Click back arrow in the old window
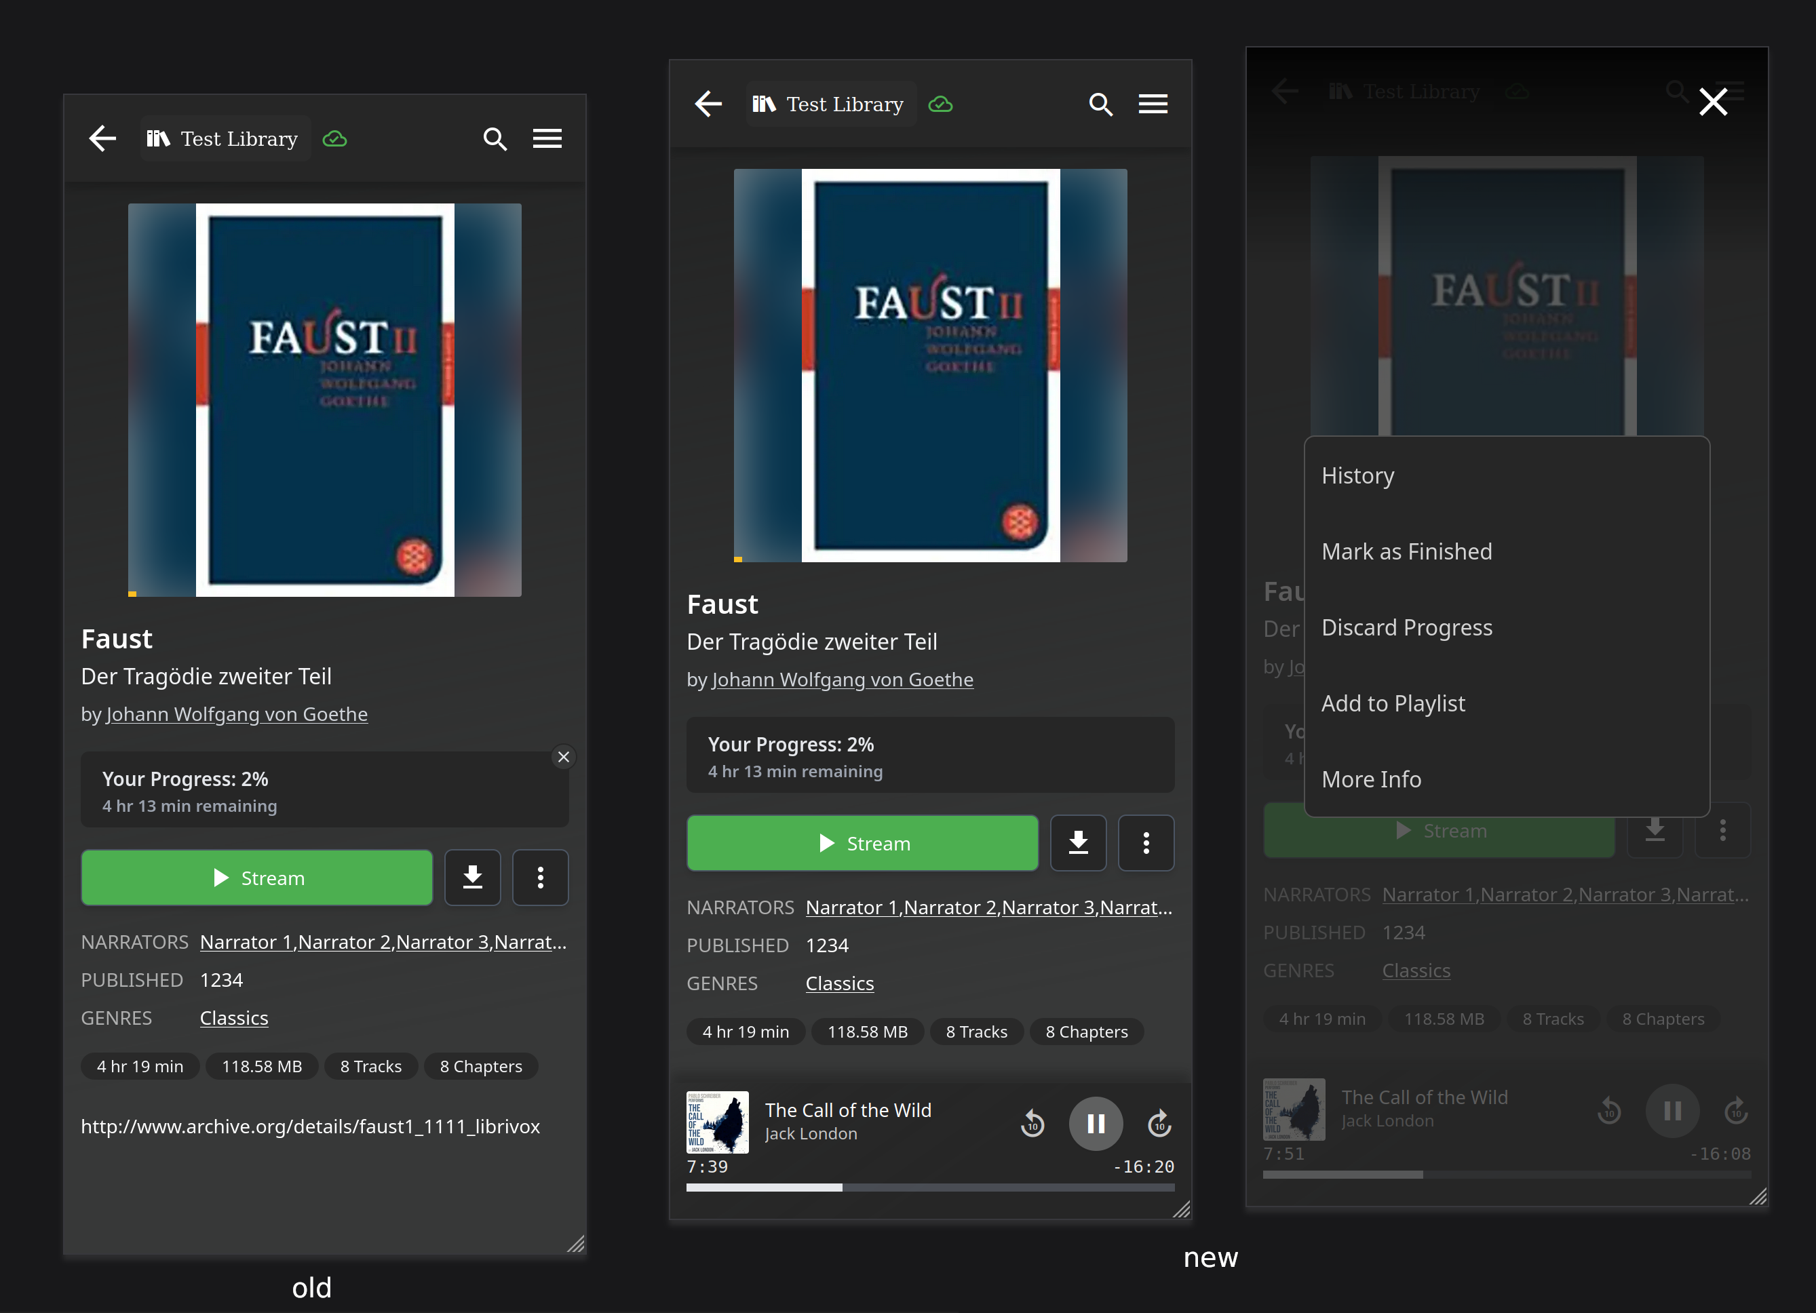The height and width of the screenshot is (1313, 1816). pos(102,138)
